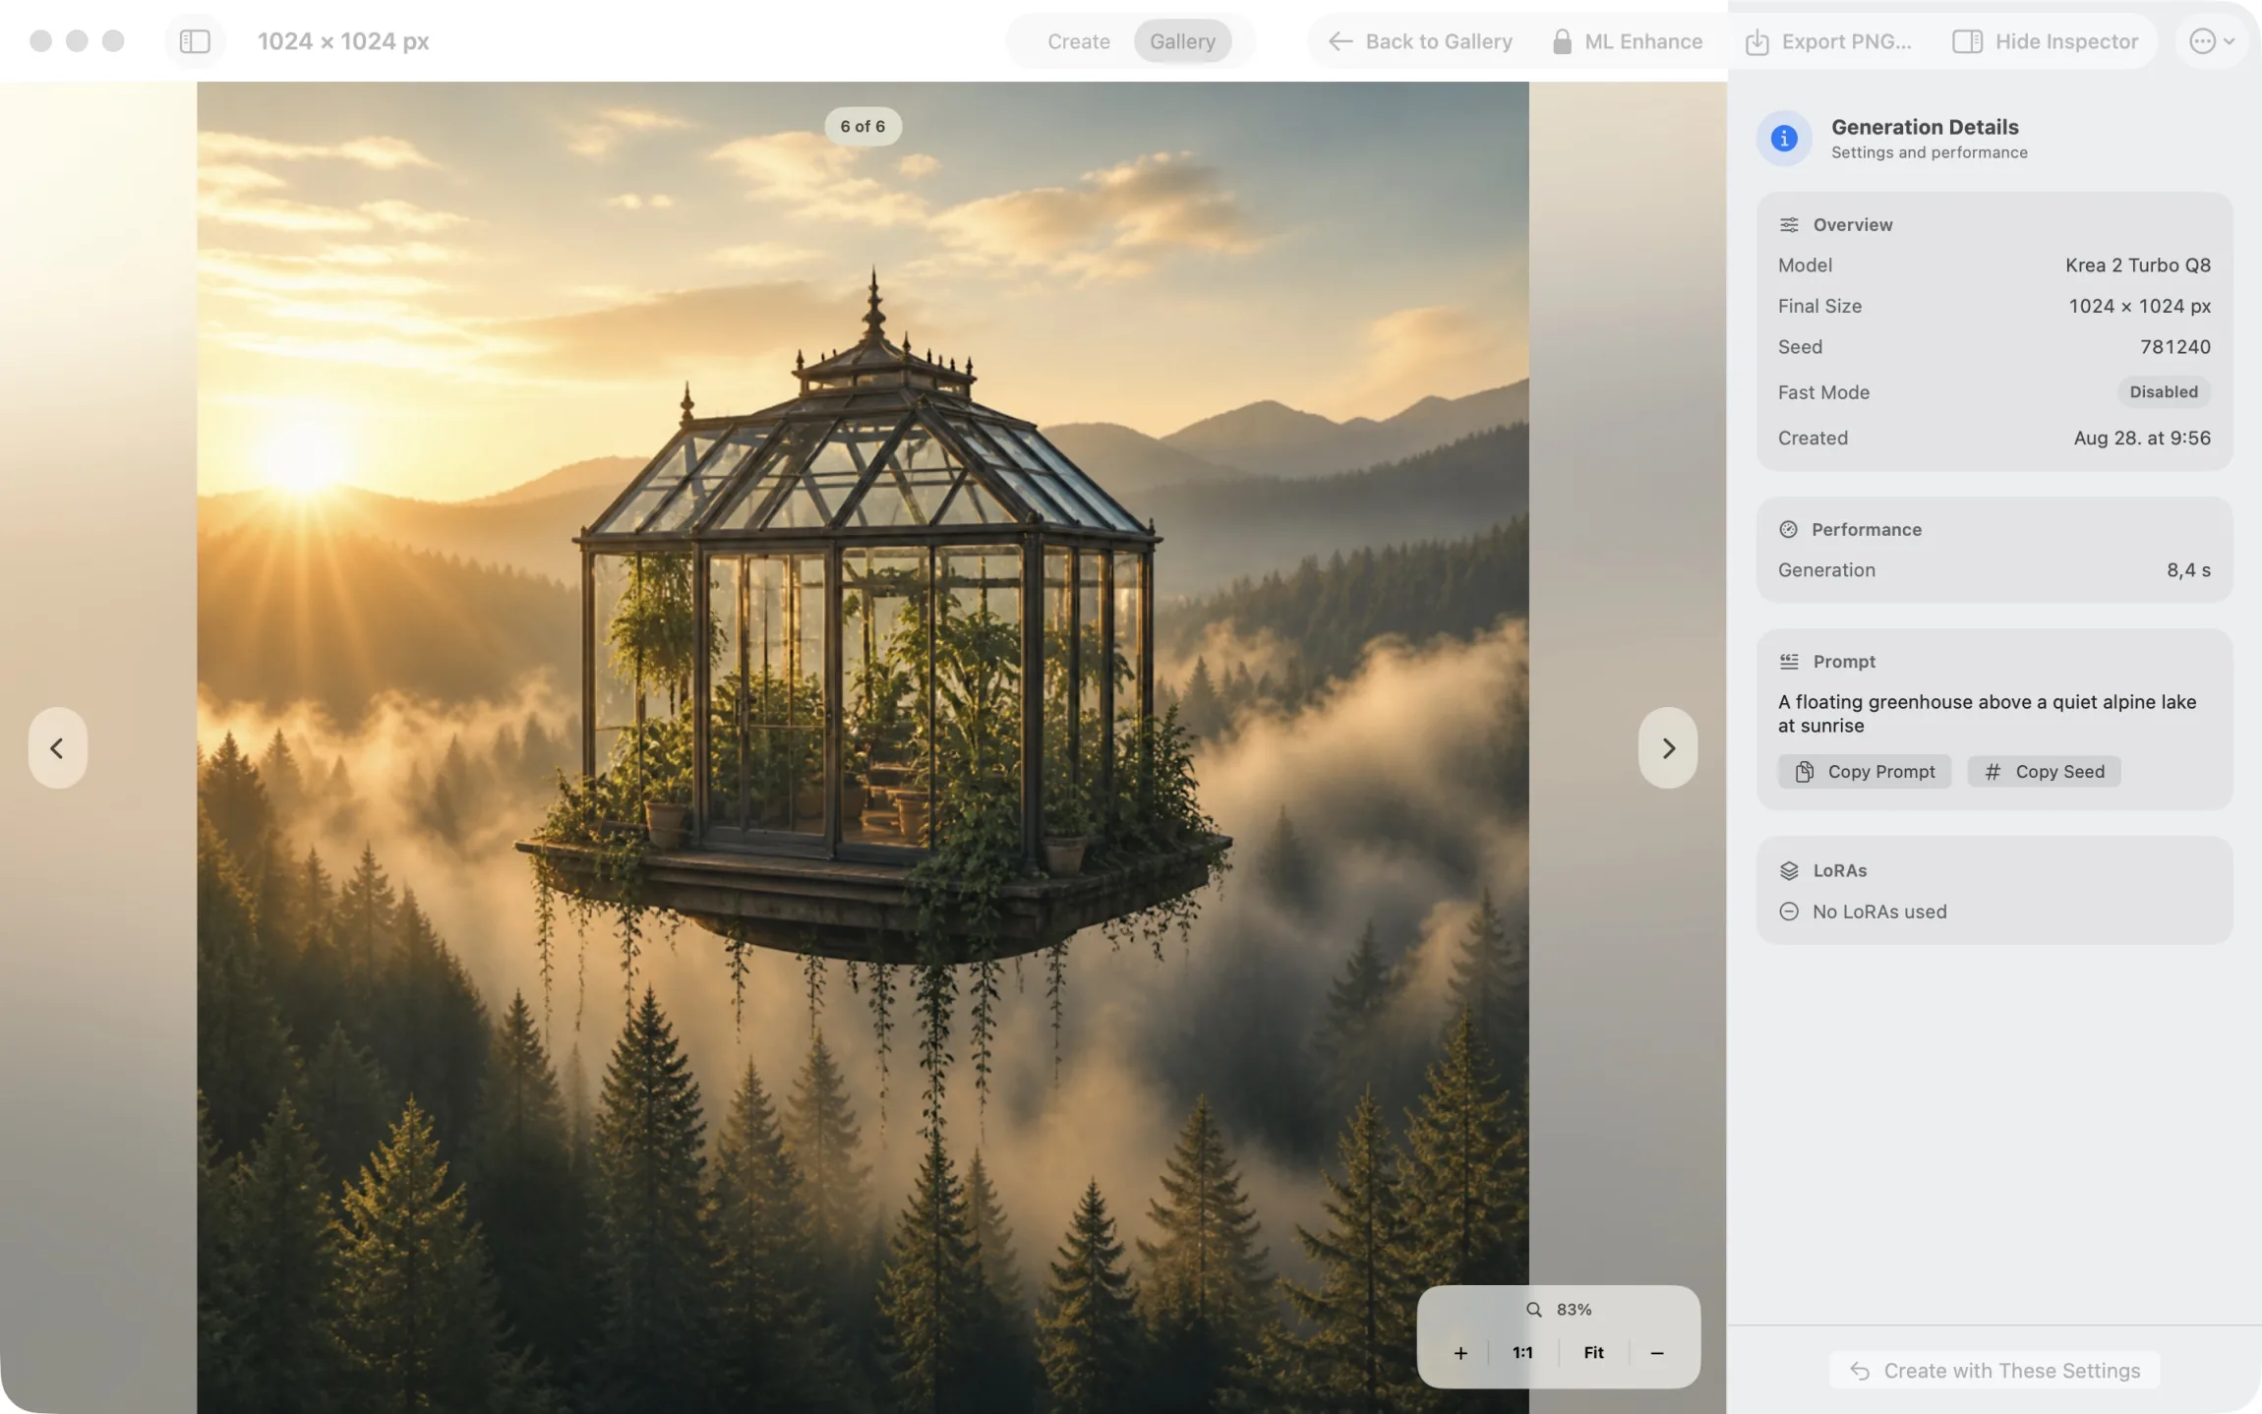Click the Generation Details heading

pyautogui.click(x=1925, y=127)
